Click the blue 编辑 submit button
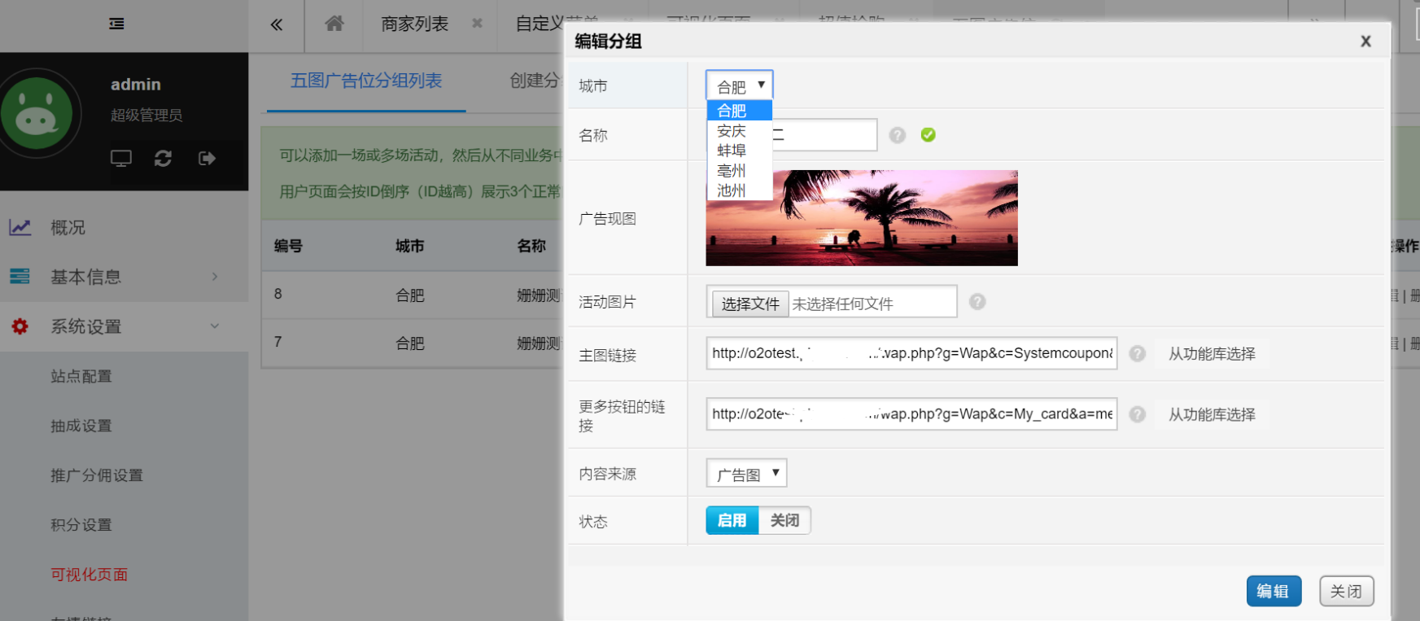 pos(1274,591)
